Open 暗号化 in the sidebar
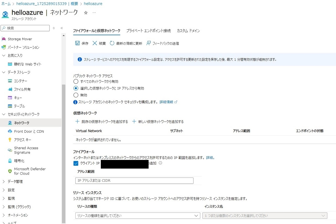 (19, 161)
